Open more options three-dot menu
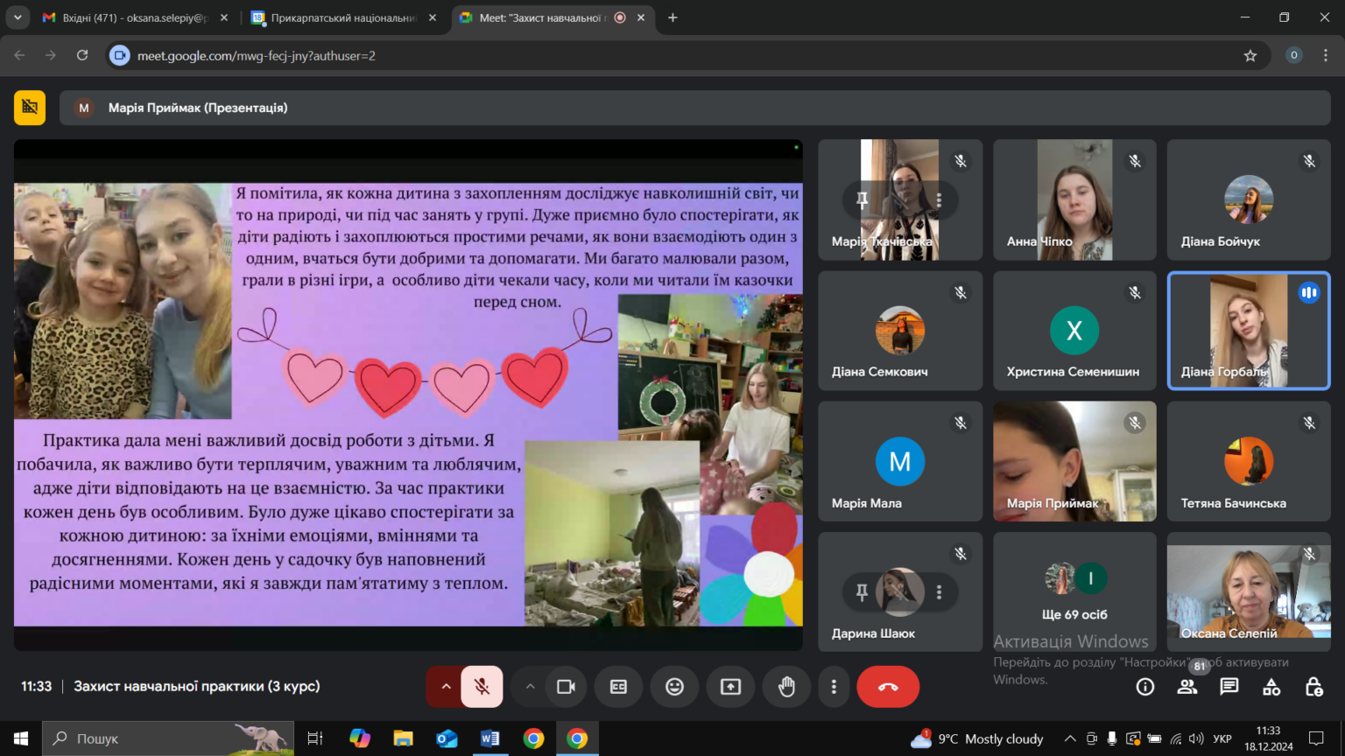Screen dimensions: 1345x756 click(x=834, y=687)
